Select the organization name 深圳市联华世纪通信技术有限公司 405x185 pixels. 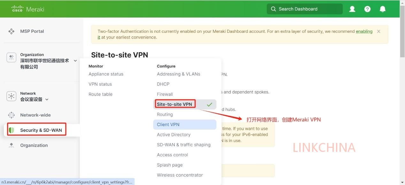45,64
